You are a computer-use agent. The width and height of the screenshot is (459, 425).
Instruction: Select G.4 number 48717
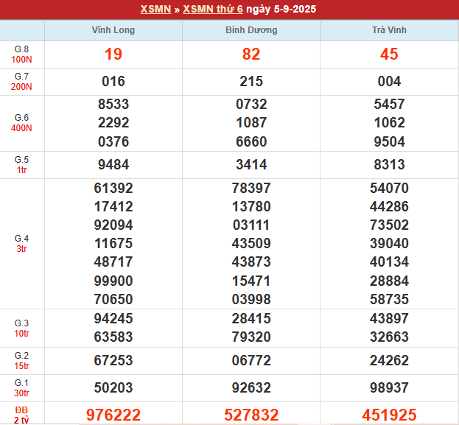coord(113,262)
